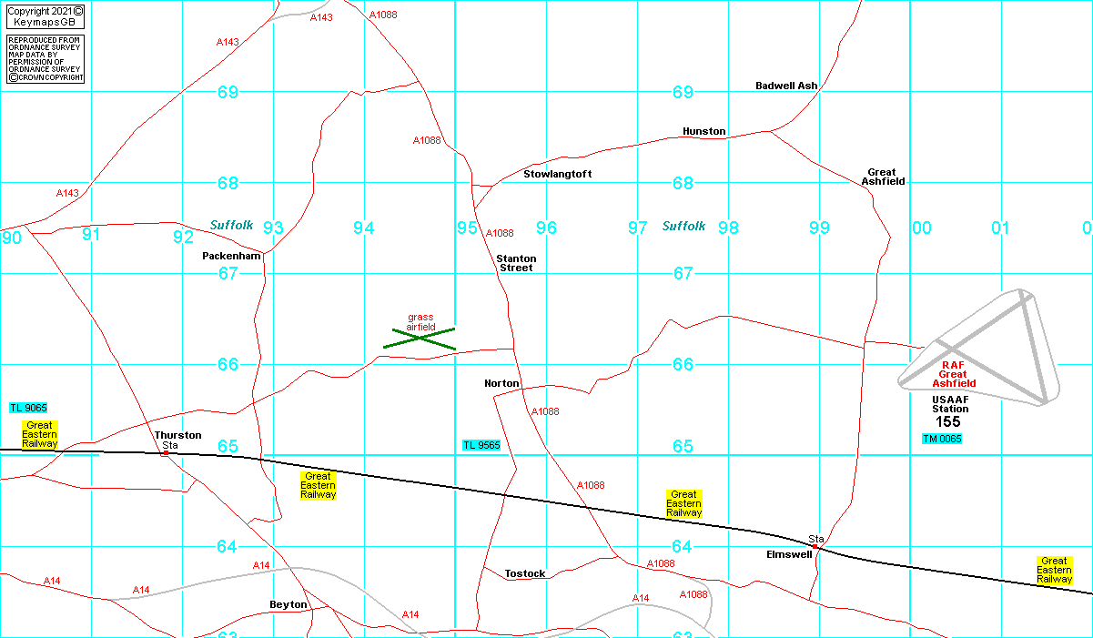The height and width of the screenshot is (638, 1093).
Task: Select the Tostock village label
Action: pyautogui.click(x=525, y=573)
